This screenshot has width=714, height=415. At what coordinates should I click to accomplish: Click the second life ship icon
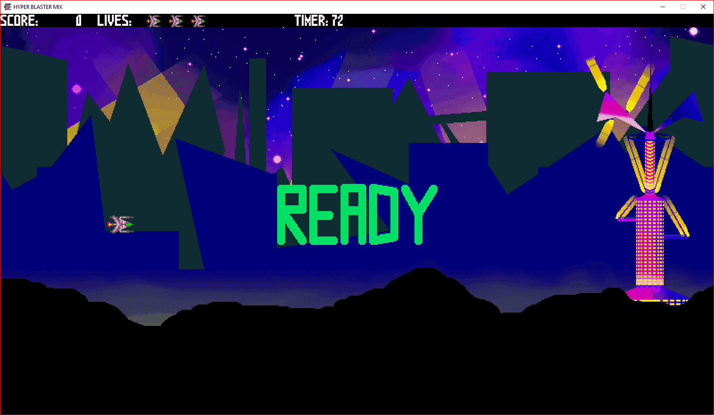click(176, 21)
